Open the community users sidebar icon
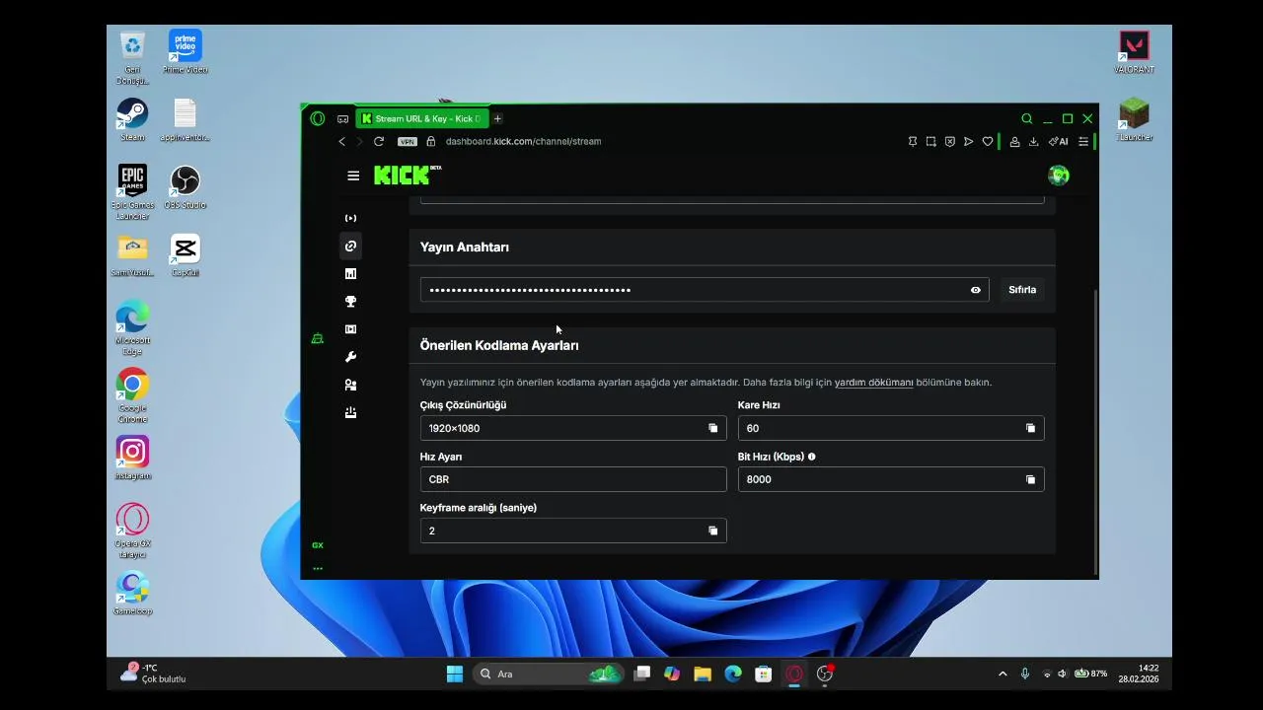The width and height of the screenshot is (1263, 710). coord(350,385)
